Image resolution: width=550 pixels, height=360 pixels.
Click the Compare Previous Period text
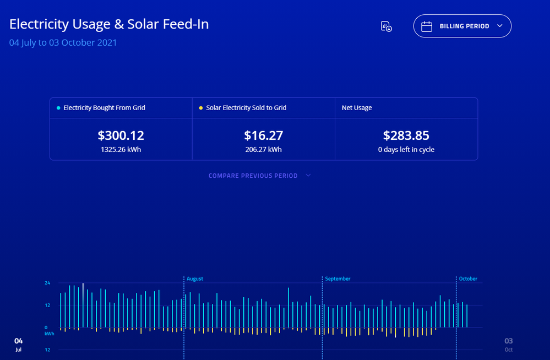coord(253,176)
